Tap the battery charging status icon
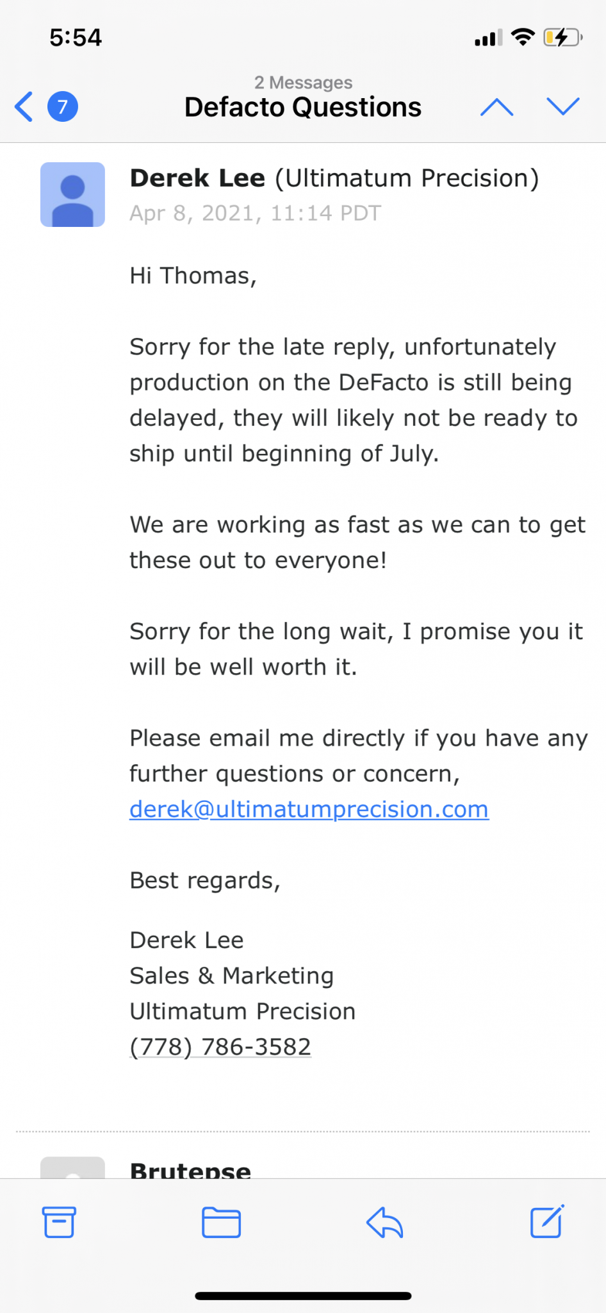The width and height of the screenshot is (606, 1313). (x=562, y=37)
